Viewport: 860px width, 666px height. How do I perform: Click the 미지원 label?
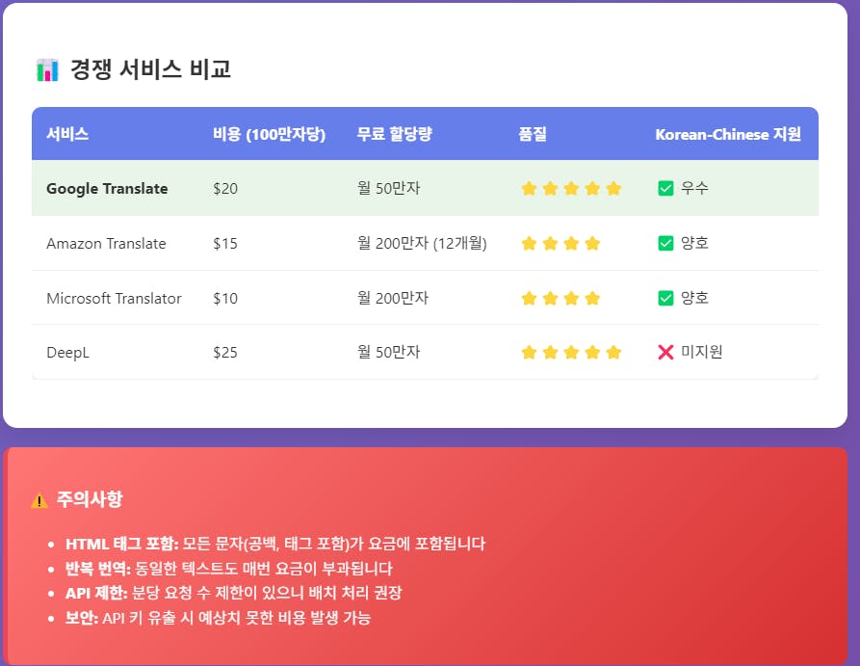[701, 352]
